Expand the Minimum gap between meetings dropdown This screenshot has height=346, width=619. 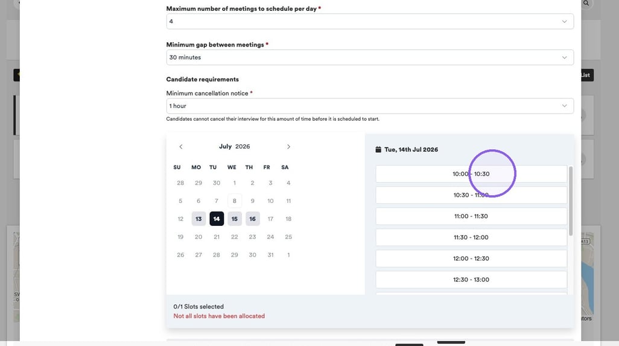point(370,57)
